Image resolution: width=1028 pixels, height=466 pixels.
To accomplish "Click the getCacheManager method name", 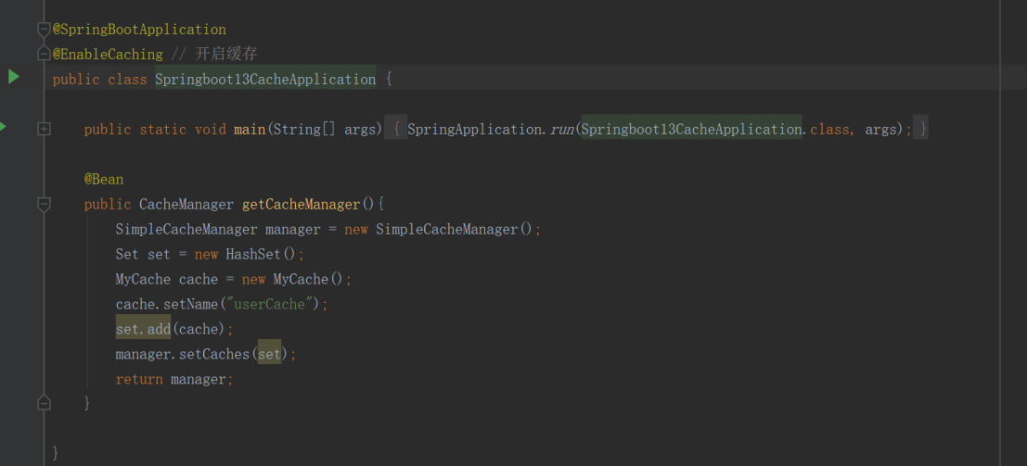I will tap(301, 204).
